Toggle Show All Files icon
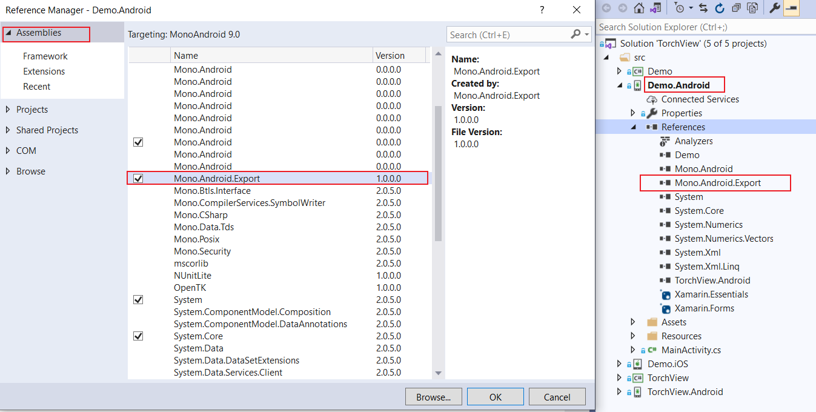 click(x=752, y=8)
